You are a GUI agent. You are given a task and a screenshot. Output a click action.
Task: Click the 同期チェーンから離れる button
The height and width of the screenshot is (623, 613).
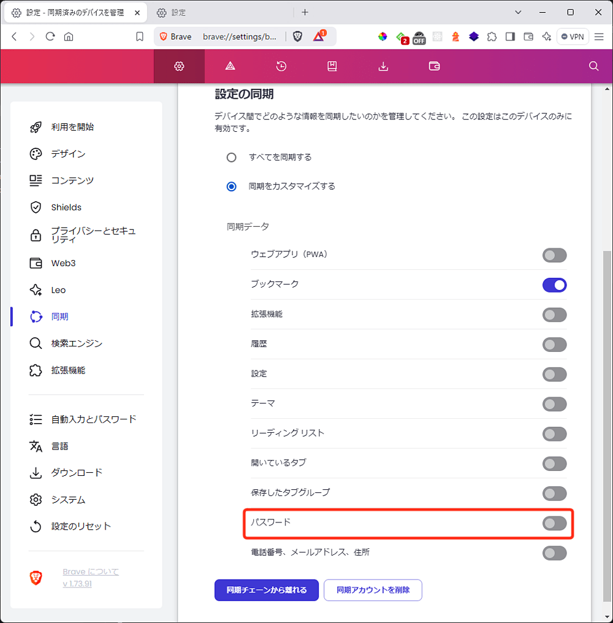click(x=266, y=590)
